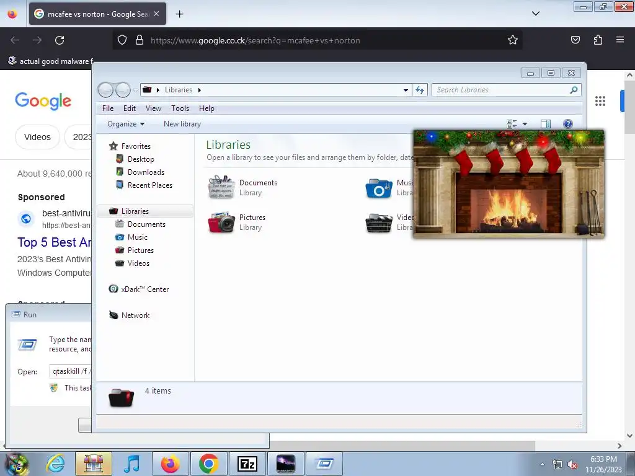Select Recent Places in the sidebar
Screen dimensions: 635x476
[x=150, y=185]
